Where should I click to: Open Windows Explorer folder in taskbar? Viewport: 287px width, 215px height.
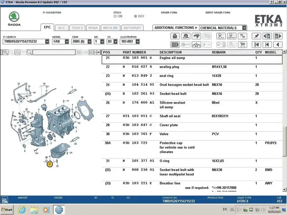click(x=34, y=210)
